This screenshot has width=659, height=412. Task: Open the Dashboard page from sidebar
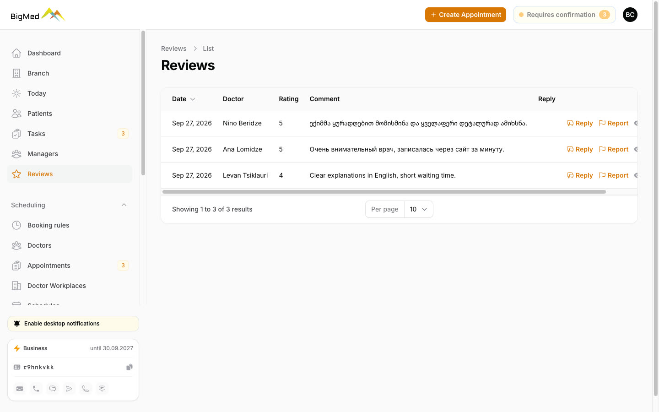click(x=70, y=53)
